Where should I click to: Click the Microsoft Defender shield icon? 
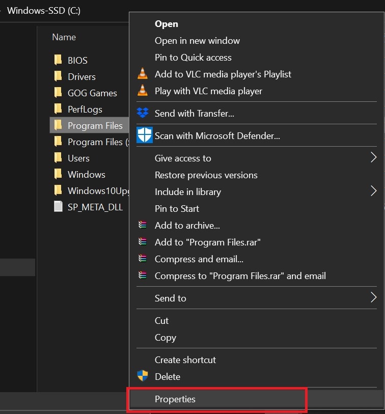click(145, 135)
